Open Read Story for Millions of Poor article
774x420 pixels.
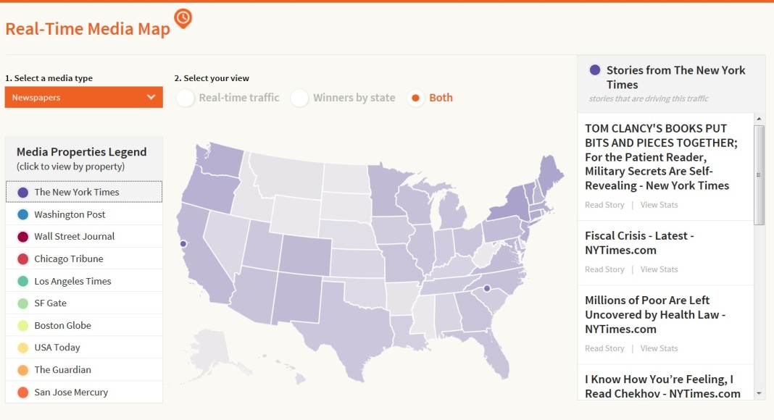coord(604,348)
